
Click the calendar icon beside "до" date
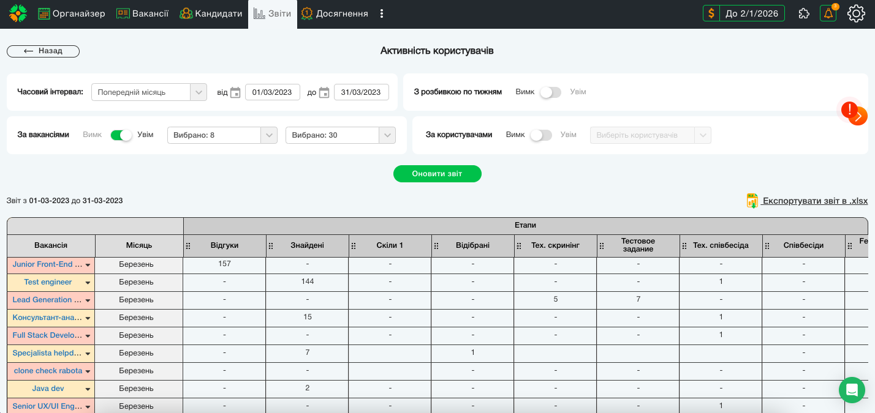coord(324,92)
